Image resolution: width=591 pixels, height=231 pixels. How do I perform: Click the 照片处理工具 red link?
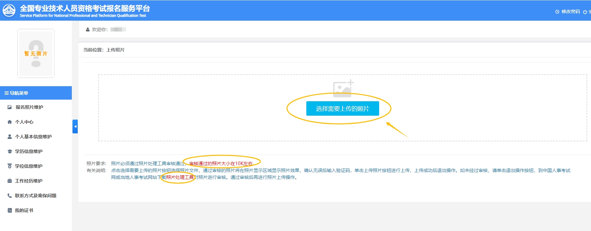[x=180, y=177]
